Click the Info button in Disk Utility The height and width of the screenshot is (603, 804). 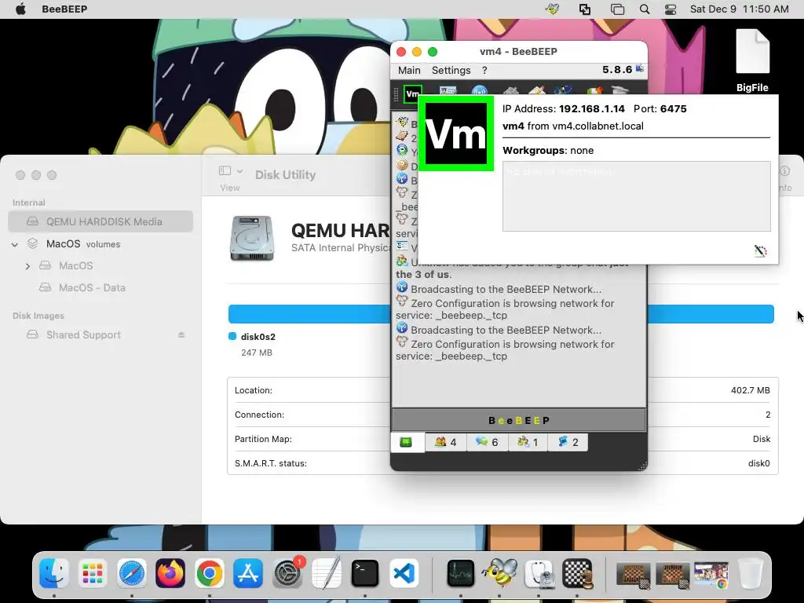coord(784,171)
